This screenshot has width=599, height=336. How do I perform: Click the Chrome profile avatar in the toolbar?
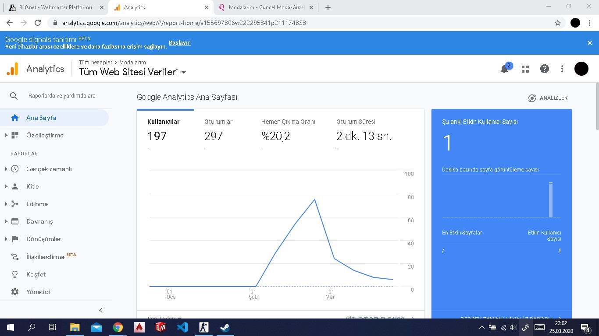point(575,23)
